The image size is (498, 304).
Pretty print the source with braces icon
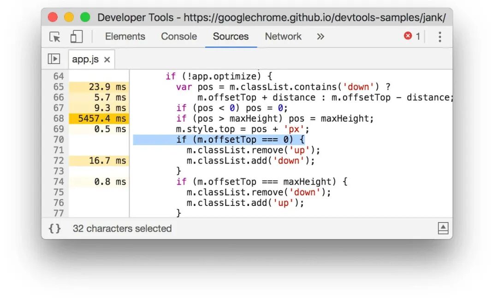[x=54, y=228]
